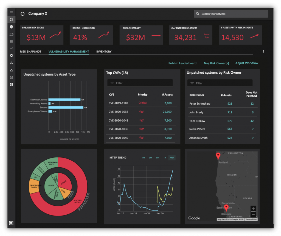Open the devices icon in sidebar

point(11,34)
